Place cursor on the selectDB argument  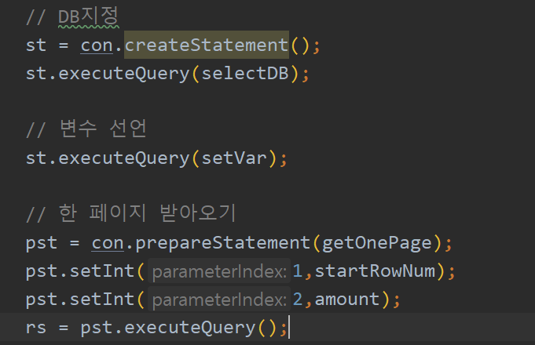[245, 74]
